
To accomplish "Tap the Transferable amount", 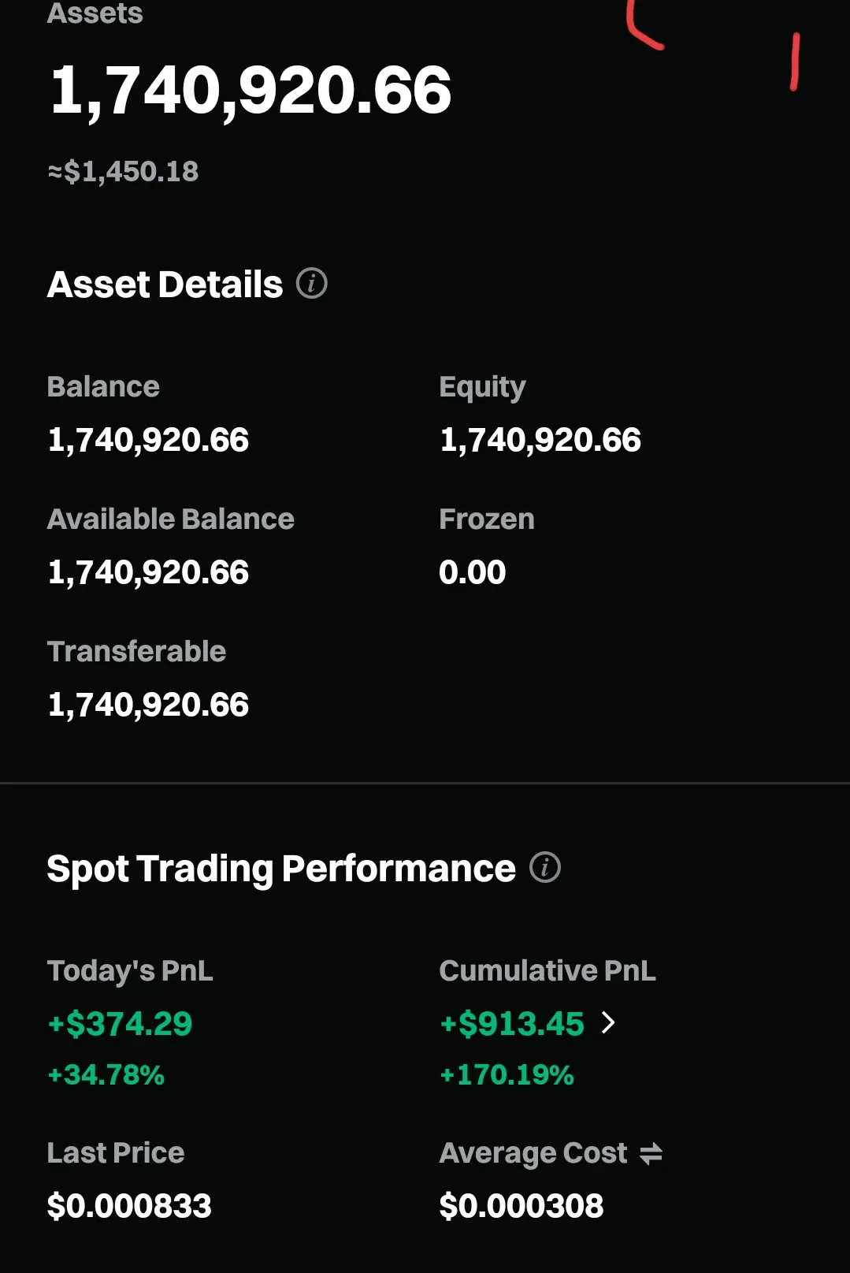I will pyautogui.click(x=148, y=705).
